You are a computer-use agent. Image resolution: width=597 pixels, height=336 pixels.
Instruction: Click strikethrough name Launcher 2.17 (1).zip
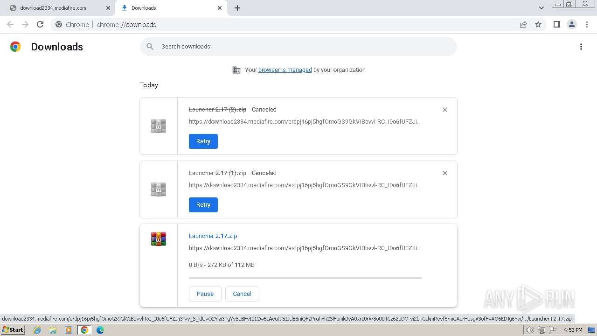pyautogui.click(x=217, y=173)
